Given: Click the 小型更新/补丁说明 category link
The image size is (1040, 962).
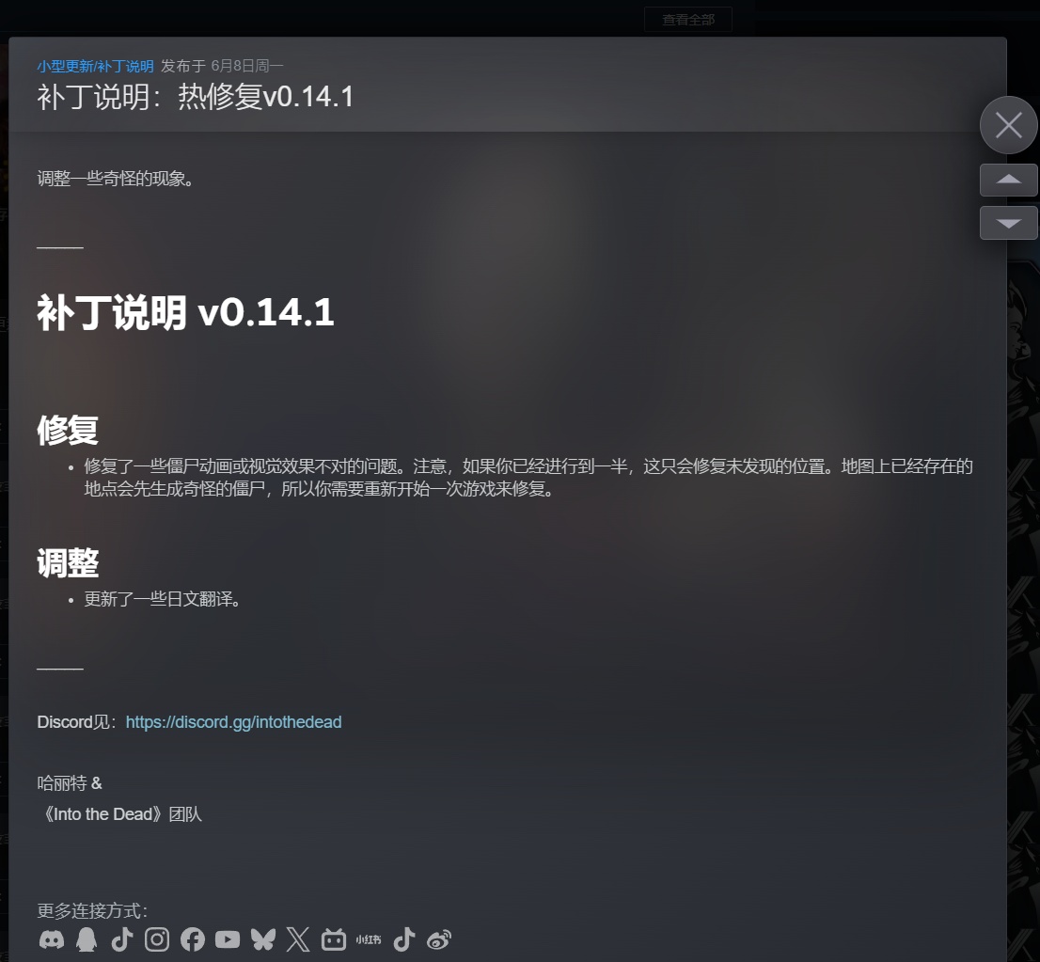Looking at the screenshot, I should 96,67.
